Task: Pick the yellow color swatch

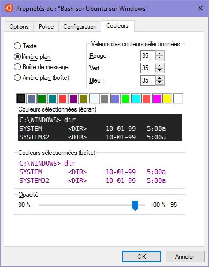Action: 167,99
